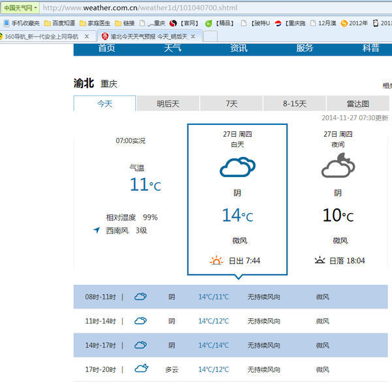The image size is (392, 385).
Task: Click the 11℃ current temperature
Action: pyautogui.click(x=146, y=184)
